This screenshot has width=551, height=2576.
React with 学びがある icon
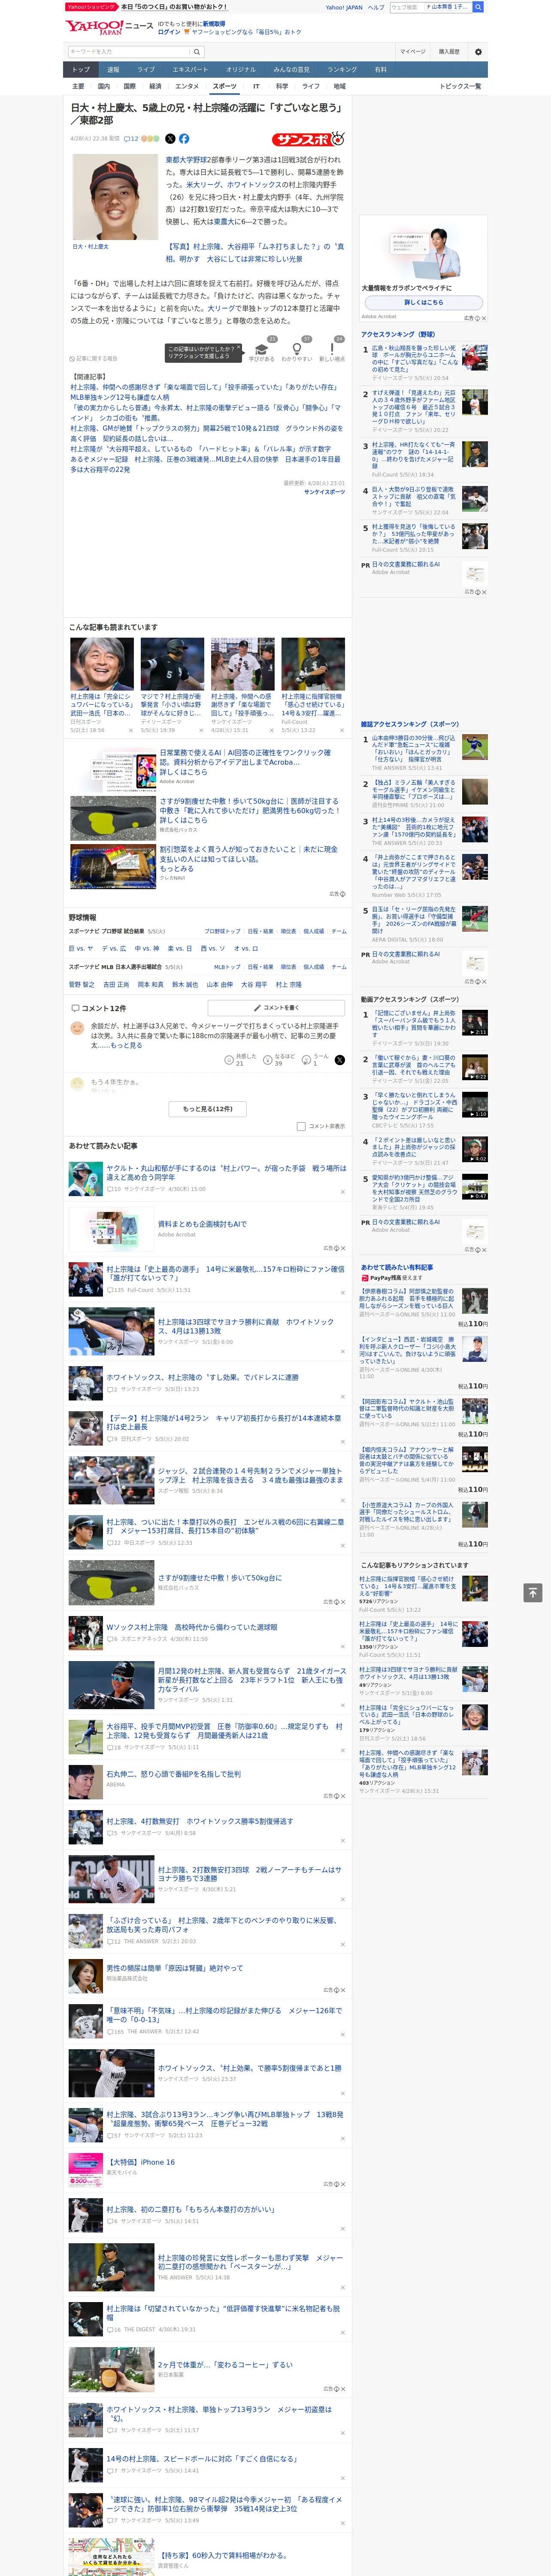click(x=262, y=349)
